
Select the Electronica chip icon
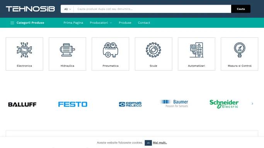tap(24, 50)
